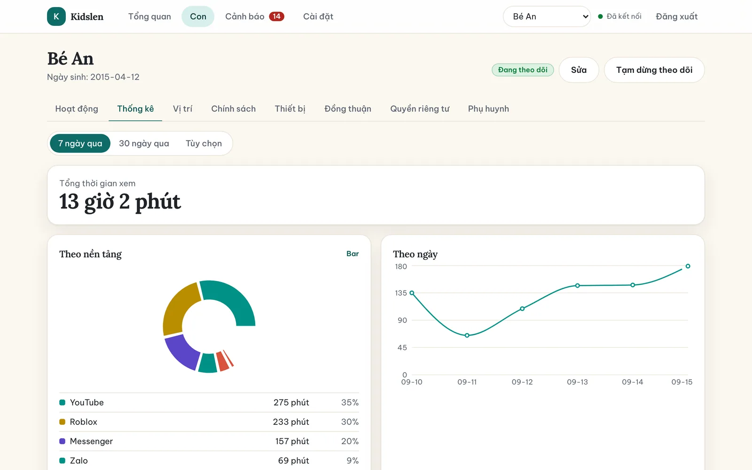This screenshot has height=470, width=752.
Task: Click the 233 phút value
Action: [x=291, y=422]
